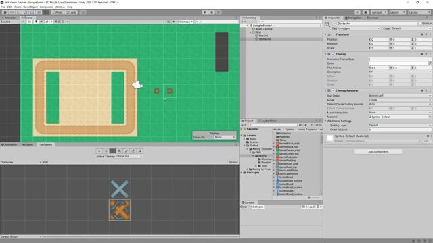This screenshot has width=433, height=243.
Task: Select the tile palette Paintbrush tool
Action: [113, 151]
